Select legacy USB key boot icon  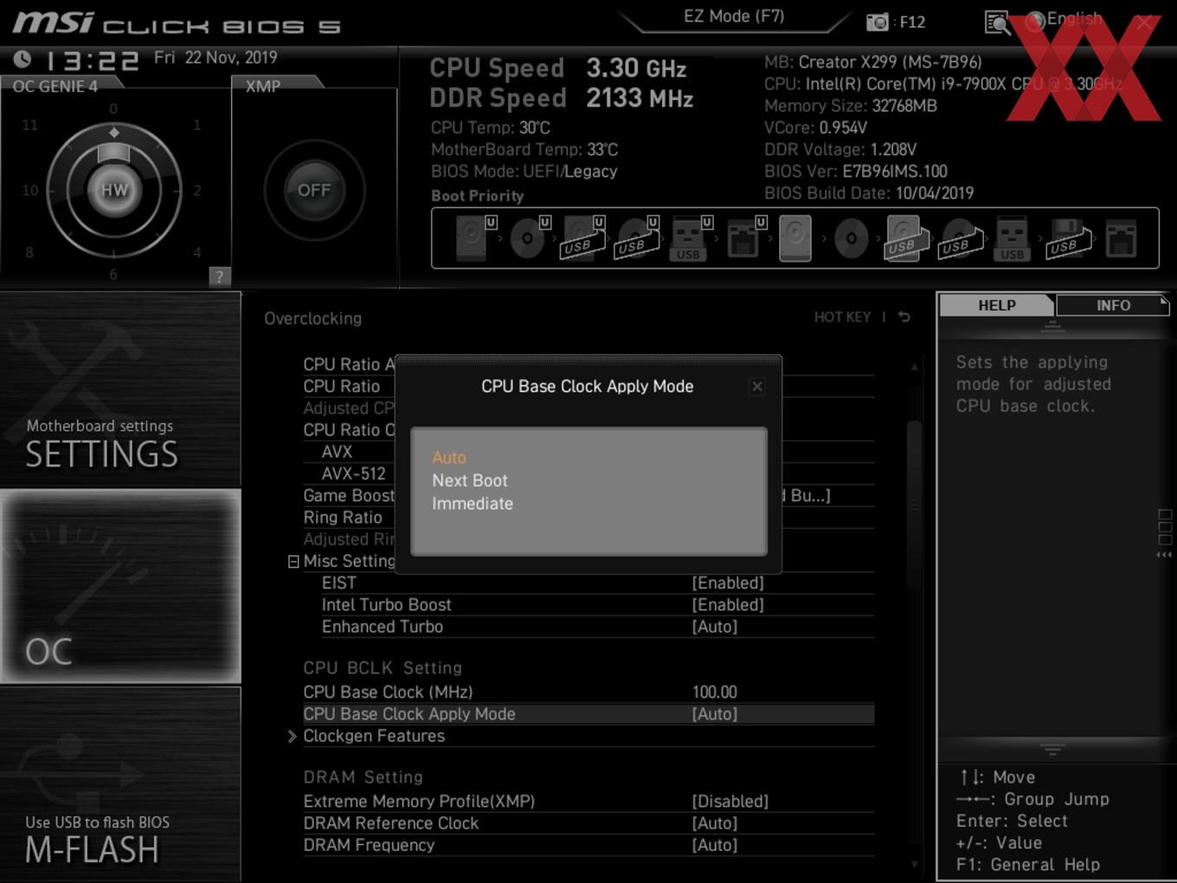coord(1012,238)
